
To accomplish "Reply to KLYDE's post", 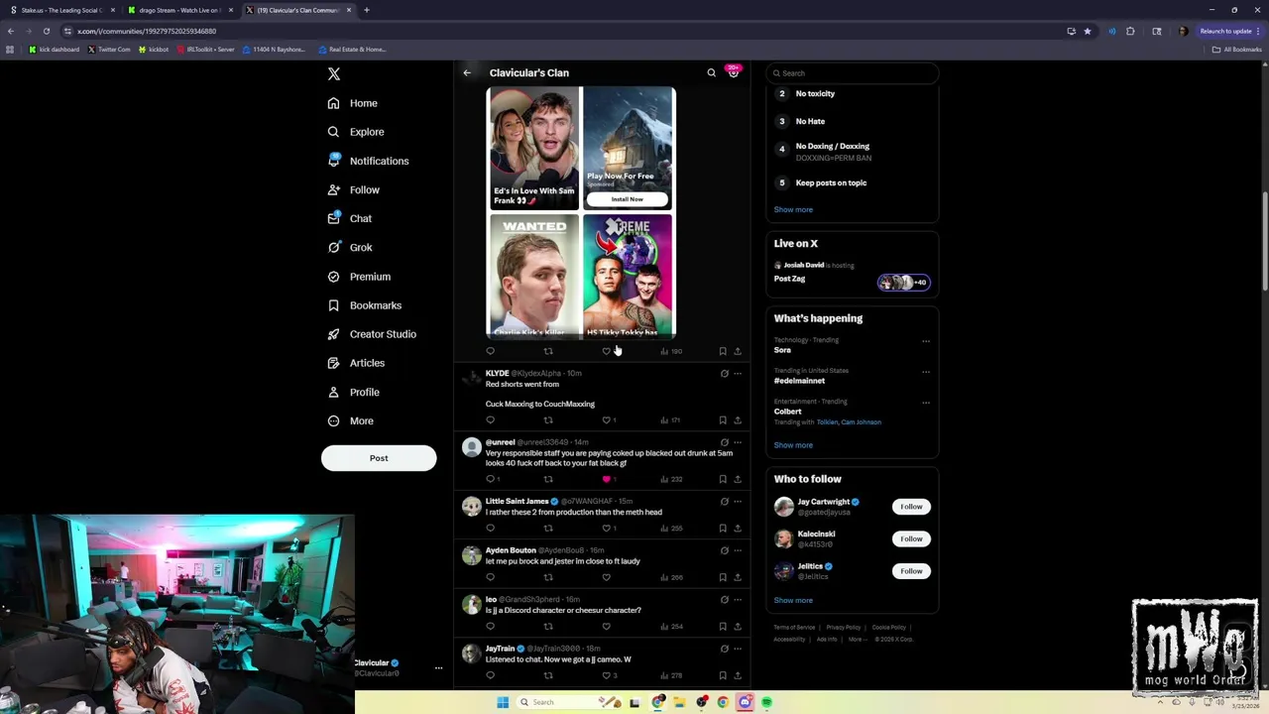I will (x=490, y=420).
